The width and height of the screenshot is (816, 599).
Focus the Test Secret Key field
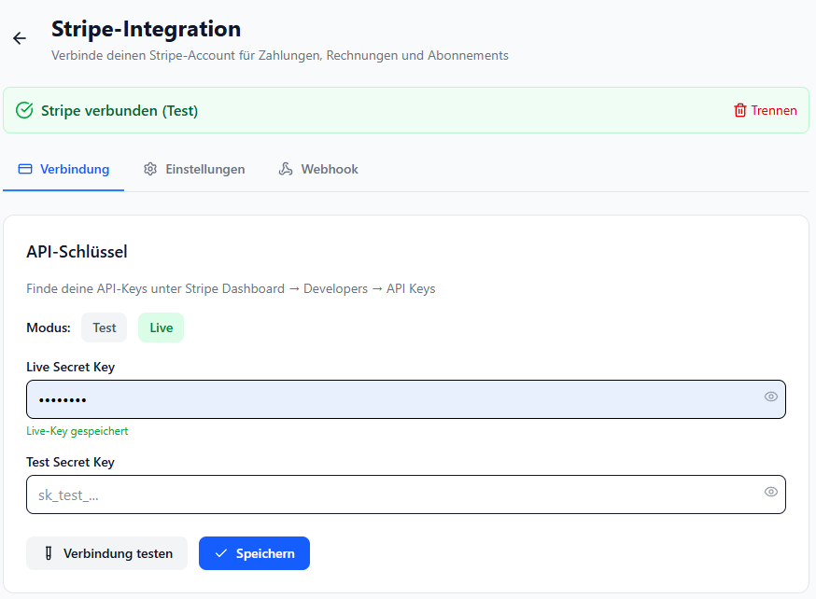[x=406, y=495]
